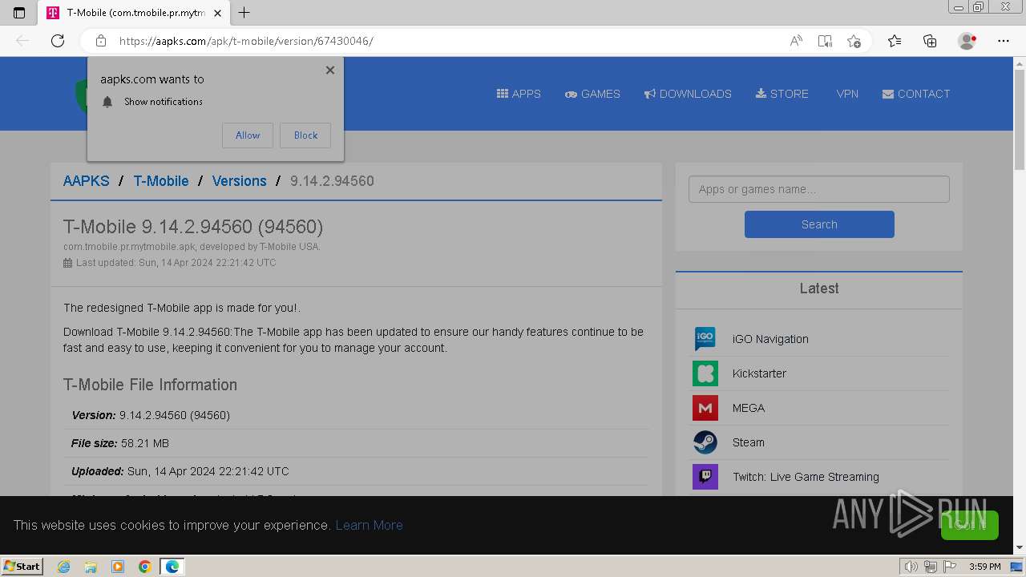Click the blue Search button
Screen dimensions: 1026x577
point(819,224)
